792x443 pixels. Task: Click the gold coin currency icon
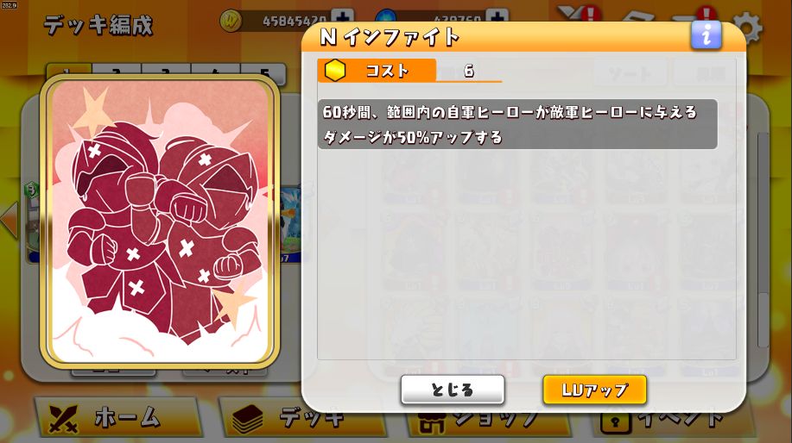point(231,21)
